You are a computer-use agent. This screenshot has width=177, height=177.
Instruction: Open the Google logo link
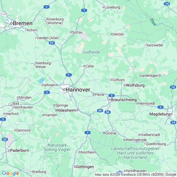pos(11,173)
